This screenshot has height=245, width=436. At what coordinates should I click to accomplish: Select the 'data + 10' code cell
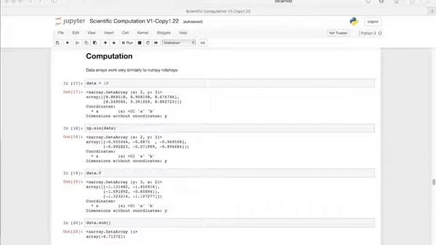(x=230, y=83)
